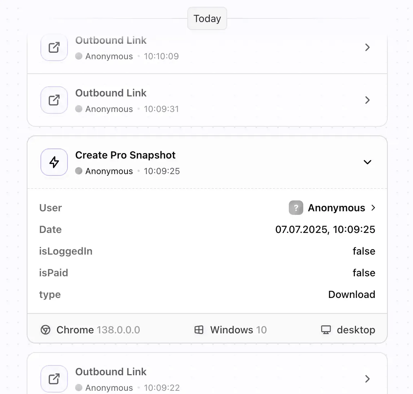Image resolution: width=413 pixels, height=394 pixels.
Task: Click the Windows 10 label
Action: click(x=238, y=330)
